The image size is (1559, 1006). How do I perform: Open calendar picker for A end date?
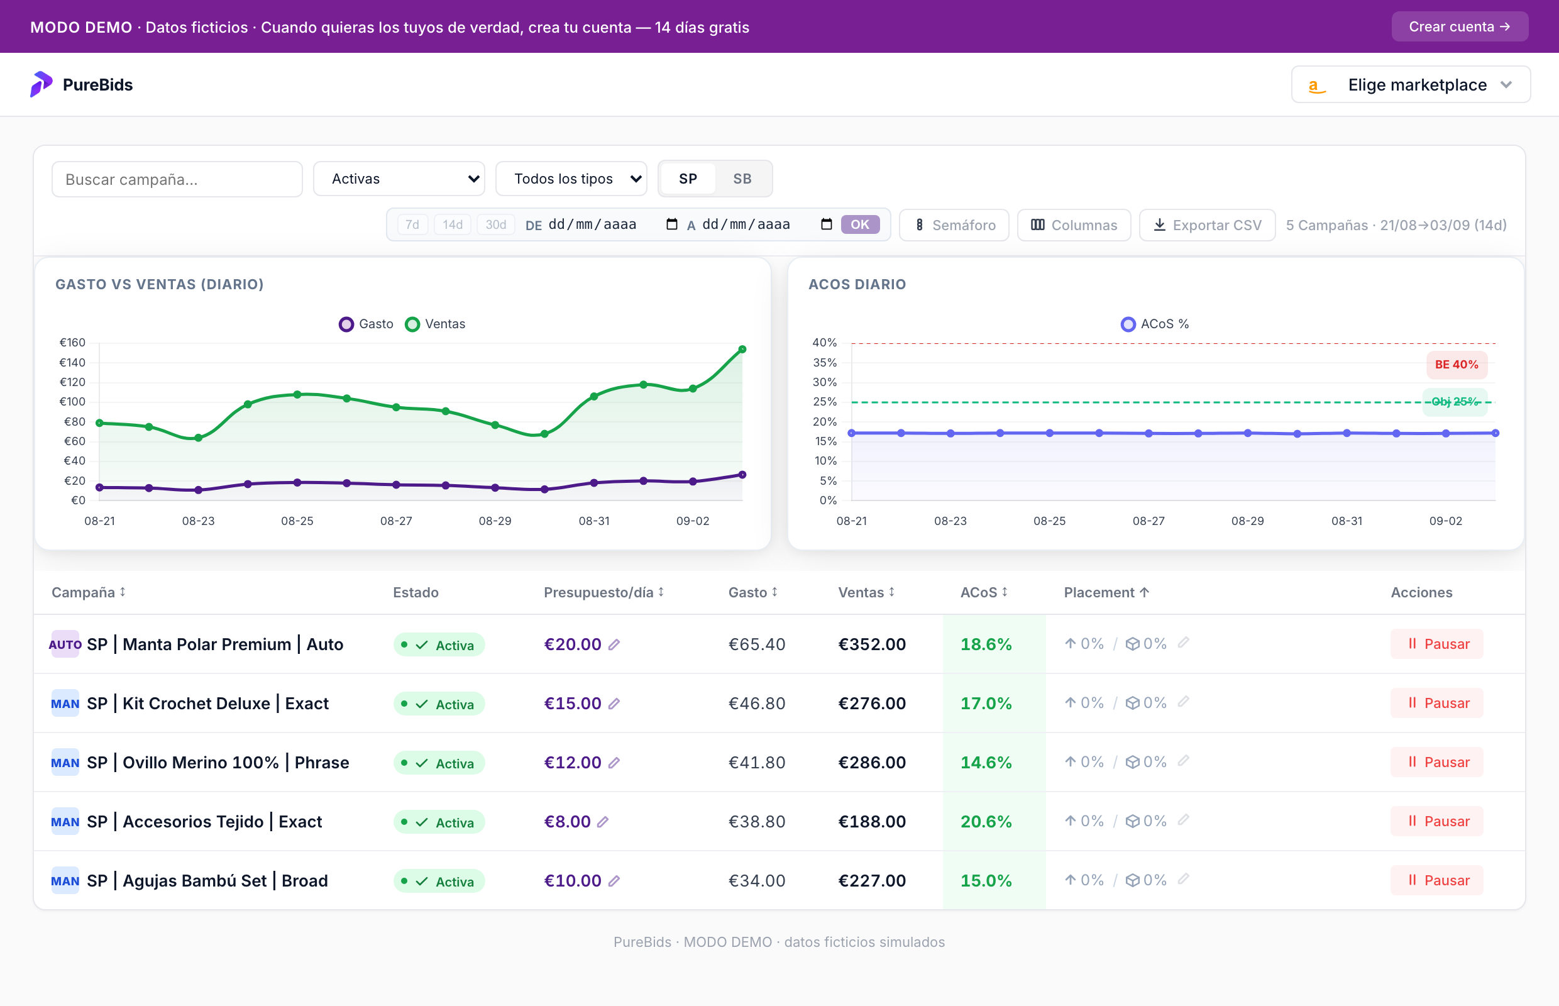826,224
